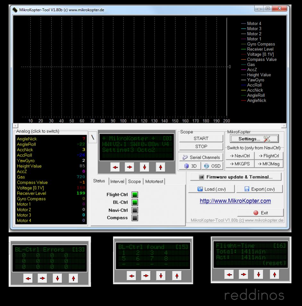Toggle Receiver Level in the Analog list
302x306 pixels.
[x=31, y=193]
